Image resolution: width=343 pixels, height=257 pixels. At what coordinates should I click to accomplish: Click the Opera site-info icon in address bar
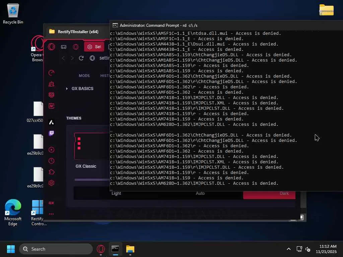tap(92, 58)
